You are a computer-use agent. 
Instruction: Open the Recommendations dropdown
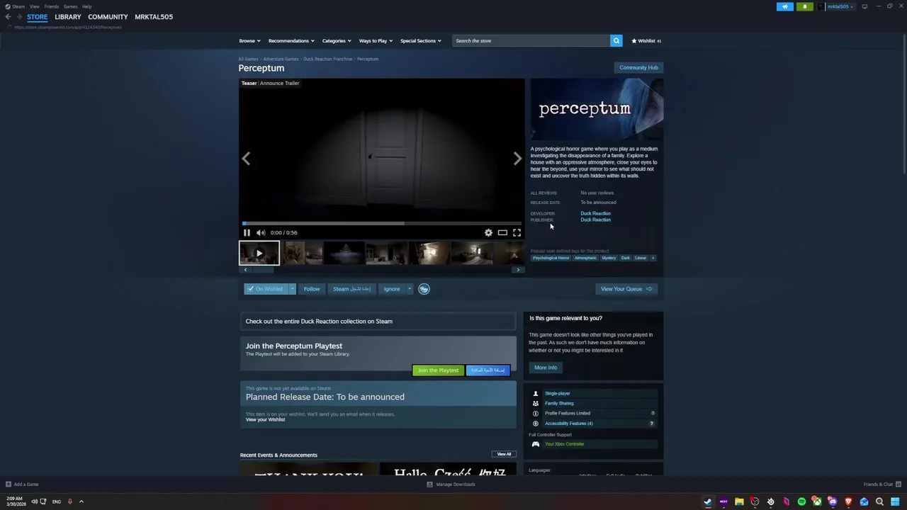click(291, 40)
